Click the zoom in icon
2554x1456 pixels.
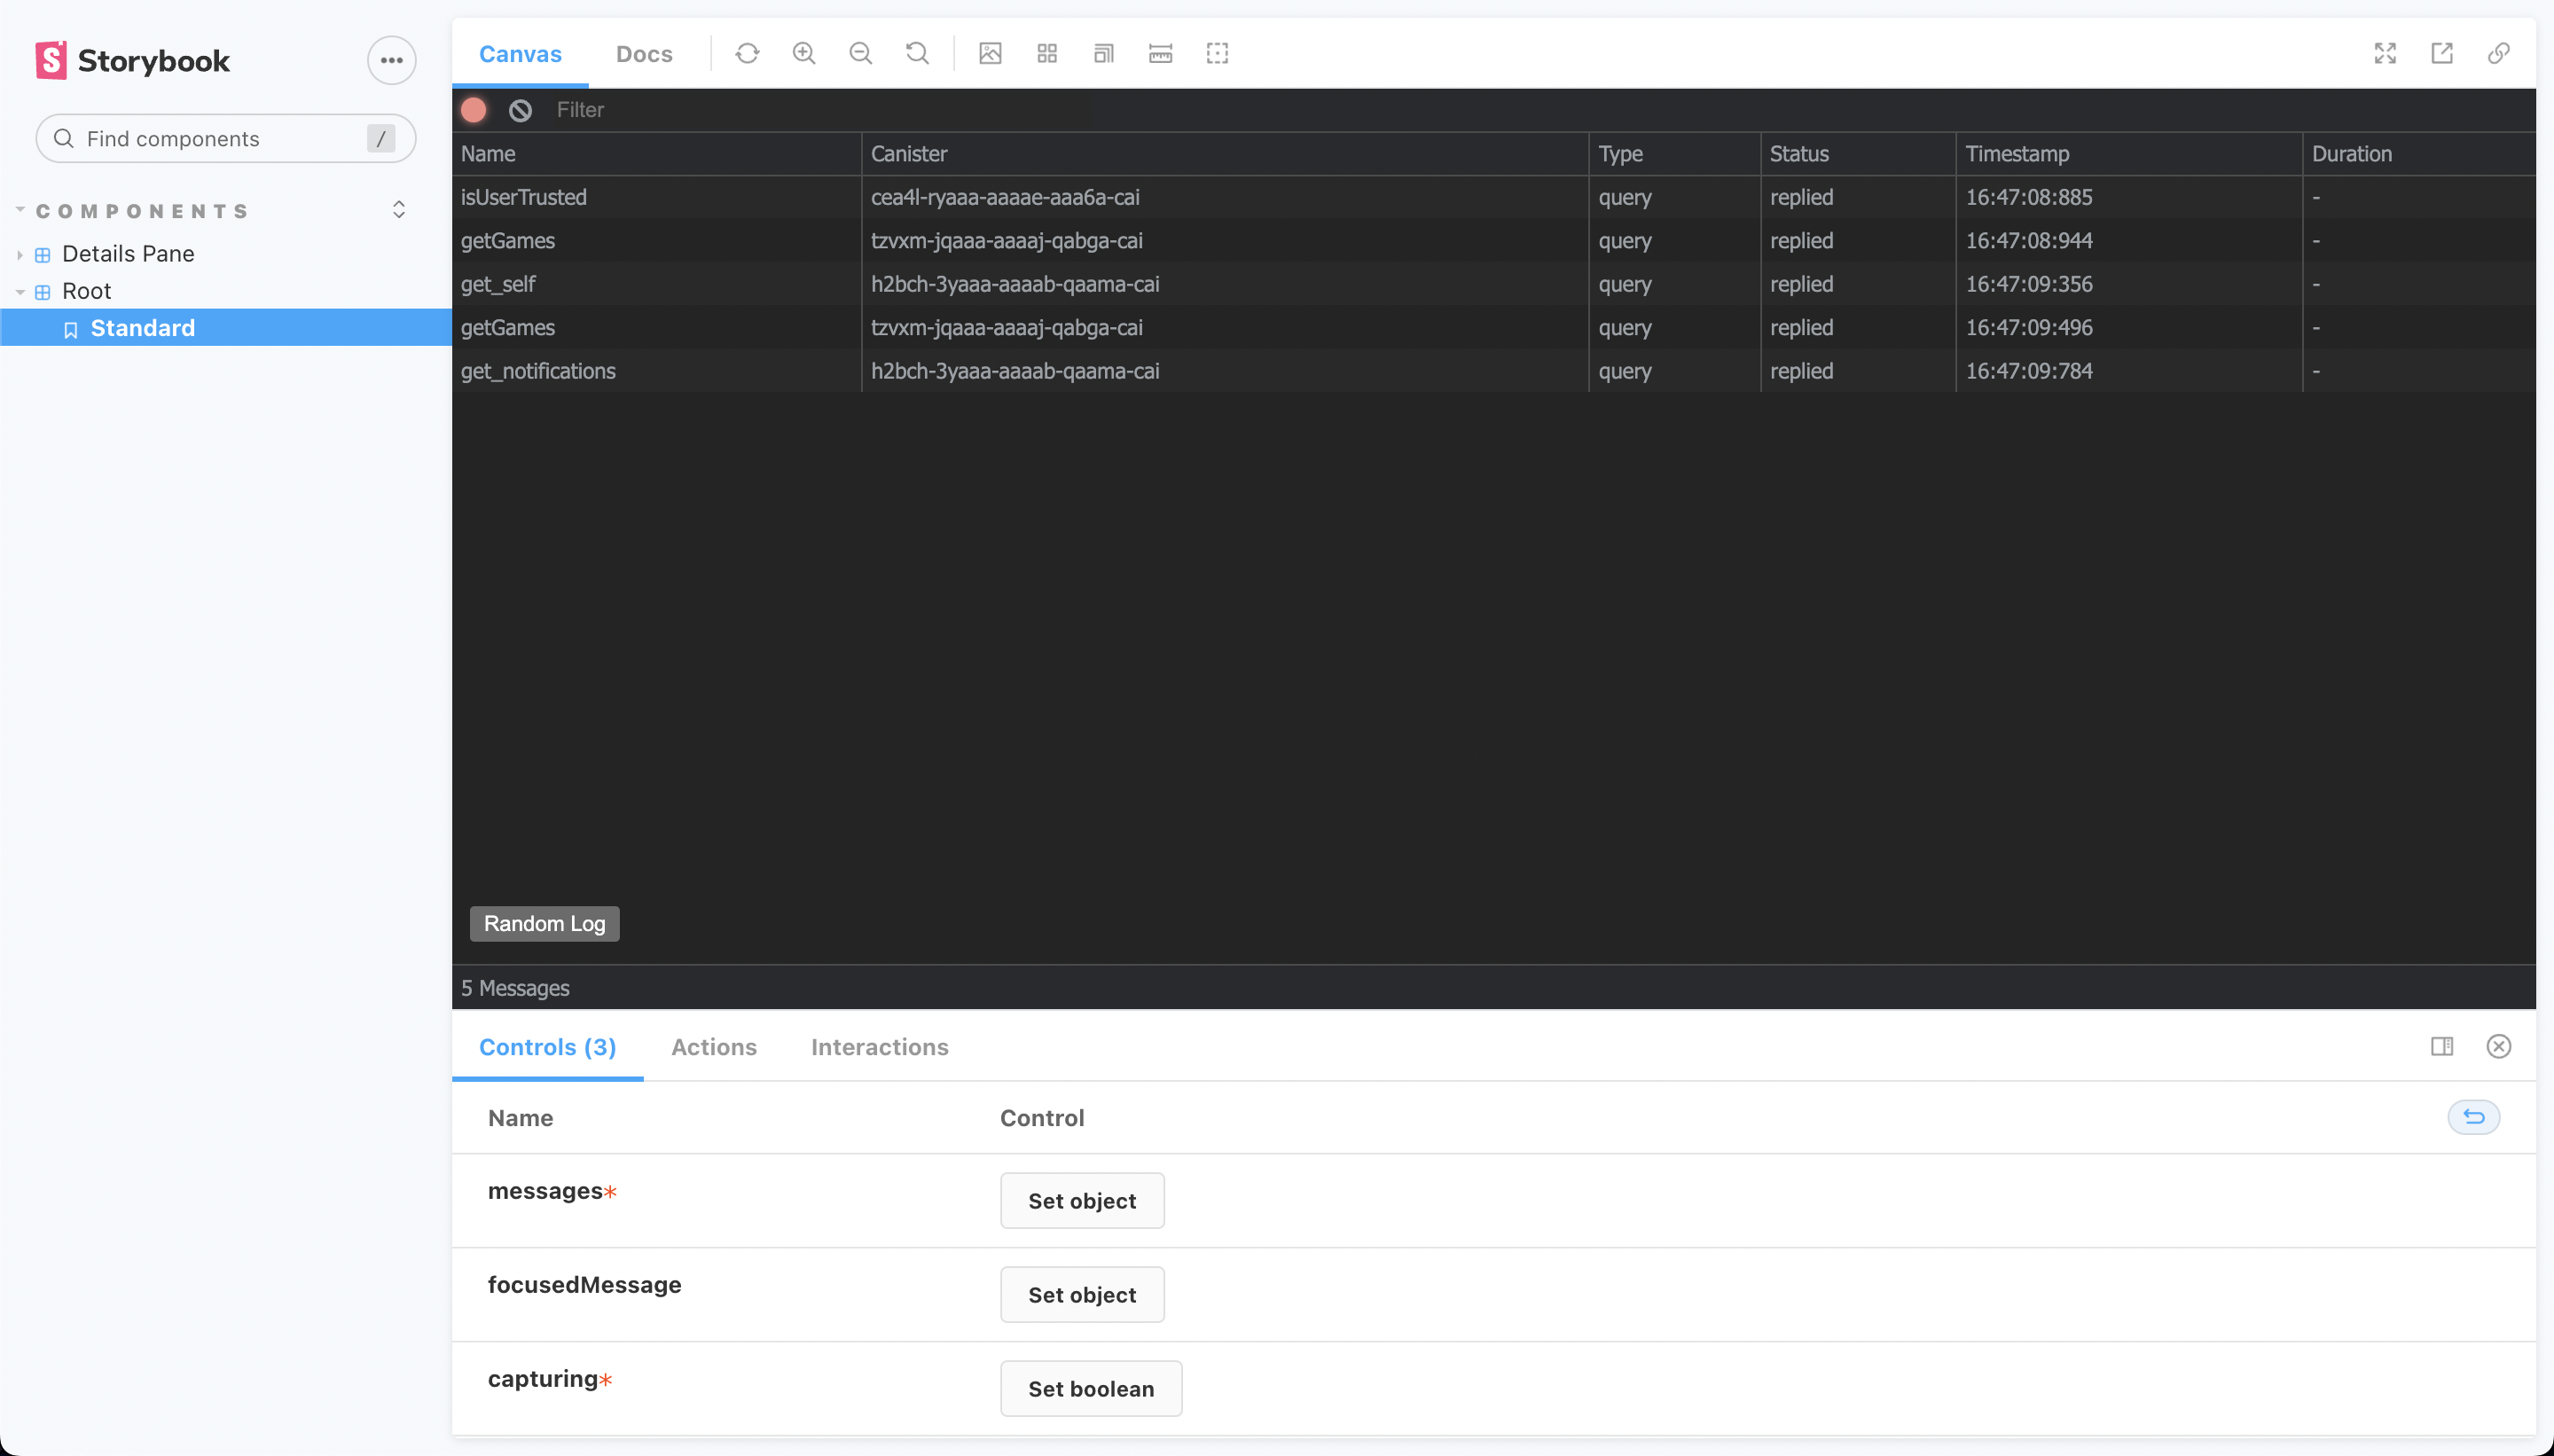point(804,53)
